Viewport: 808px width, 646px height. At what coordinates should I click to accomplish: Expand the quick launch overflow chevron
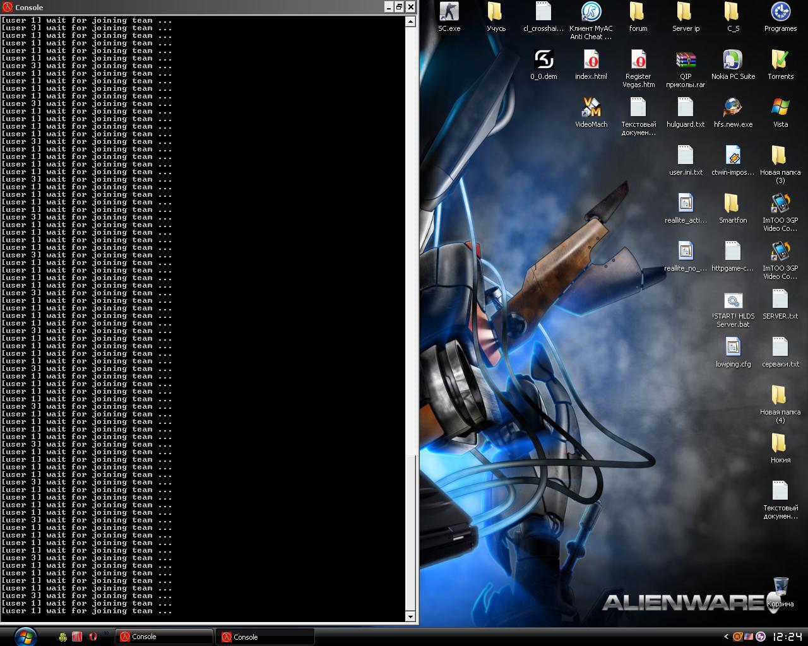(x=106, y=634)
